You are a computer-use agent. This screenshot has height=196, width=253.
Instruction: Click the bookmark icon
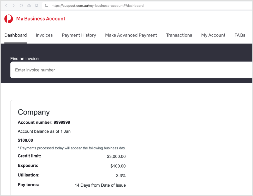click(36, 5)
